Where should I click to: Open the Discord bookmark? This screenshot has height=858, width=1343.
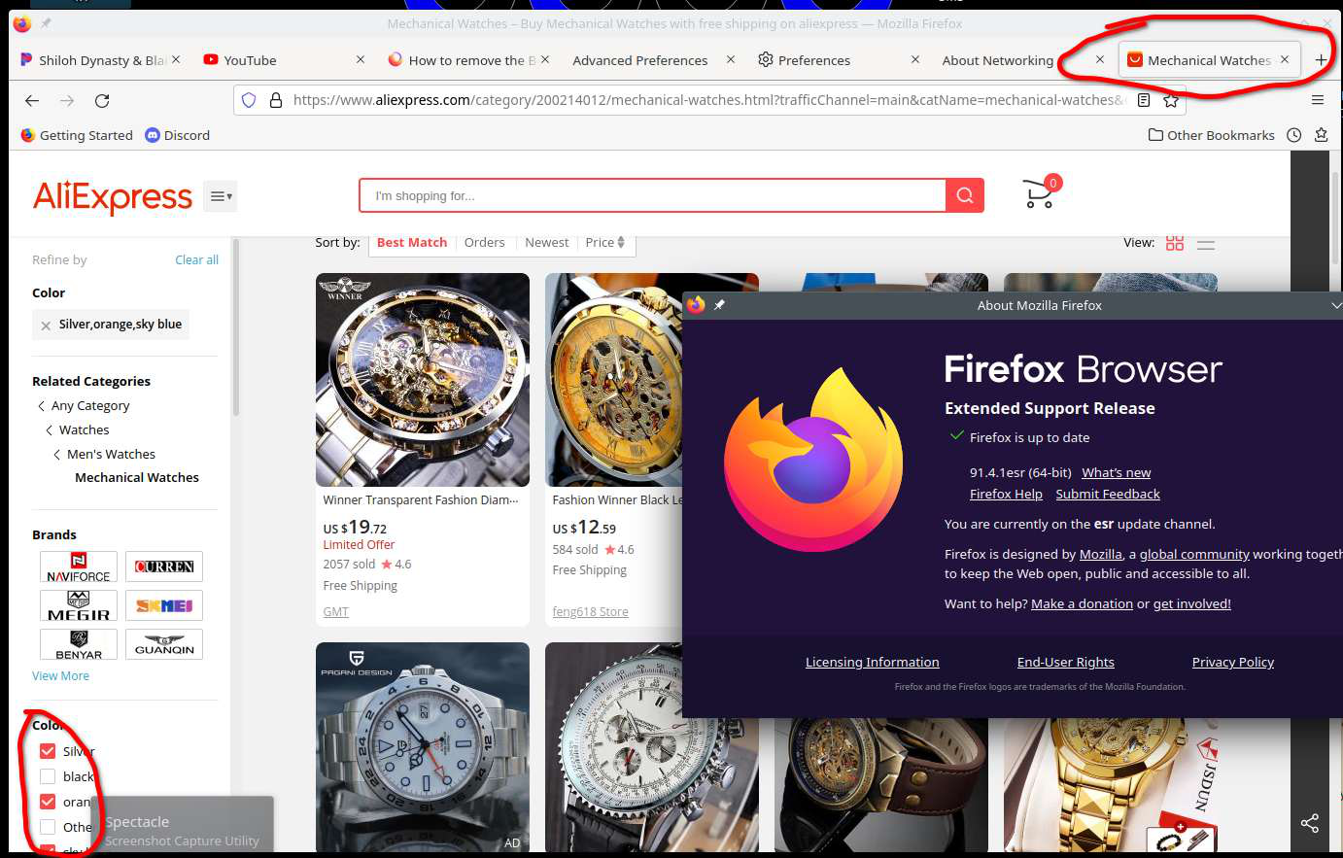pos(178,135)
